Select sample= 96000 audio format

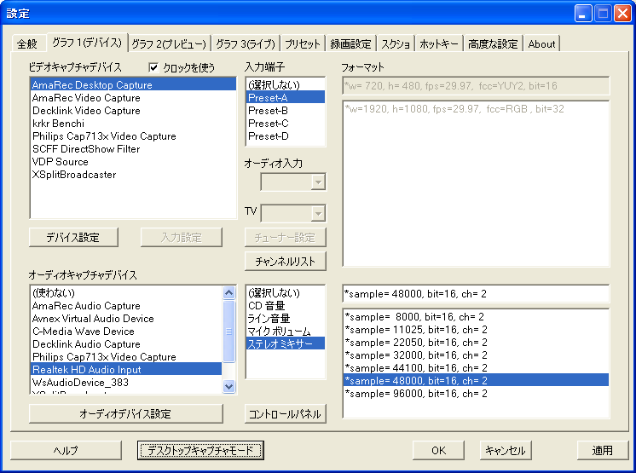tap(476, 394)
